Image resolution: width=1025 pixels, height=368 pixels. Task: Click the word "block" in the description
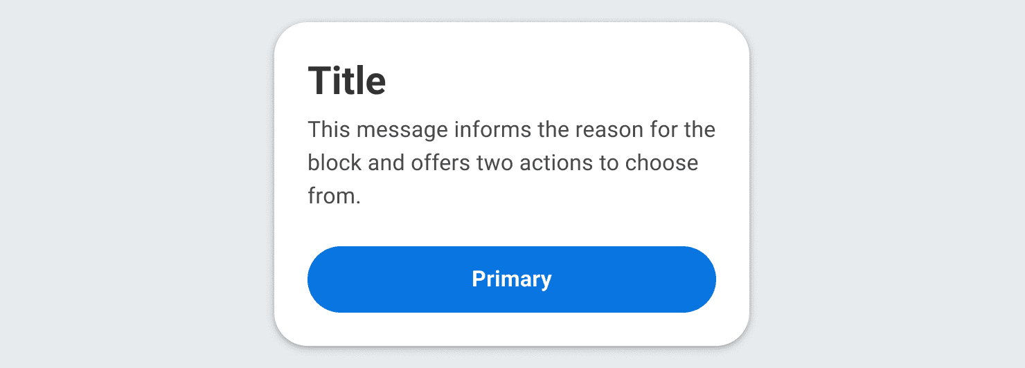click(333, 163)
